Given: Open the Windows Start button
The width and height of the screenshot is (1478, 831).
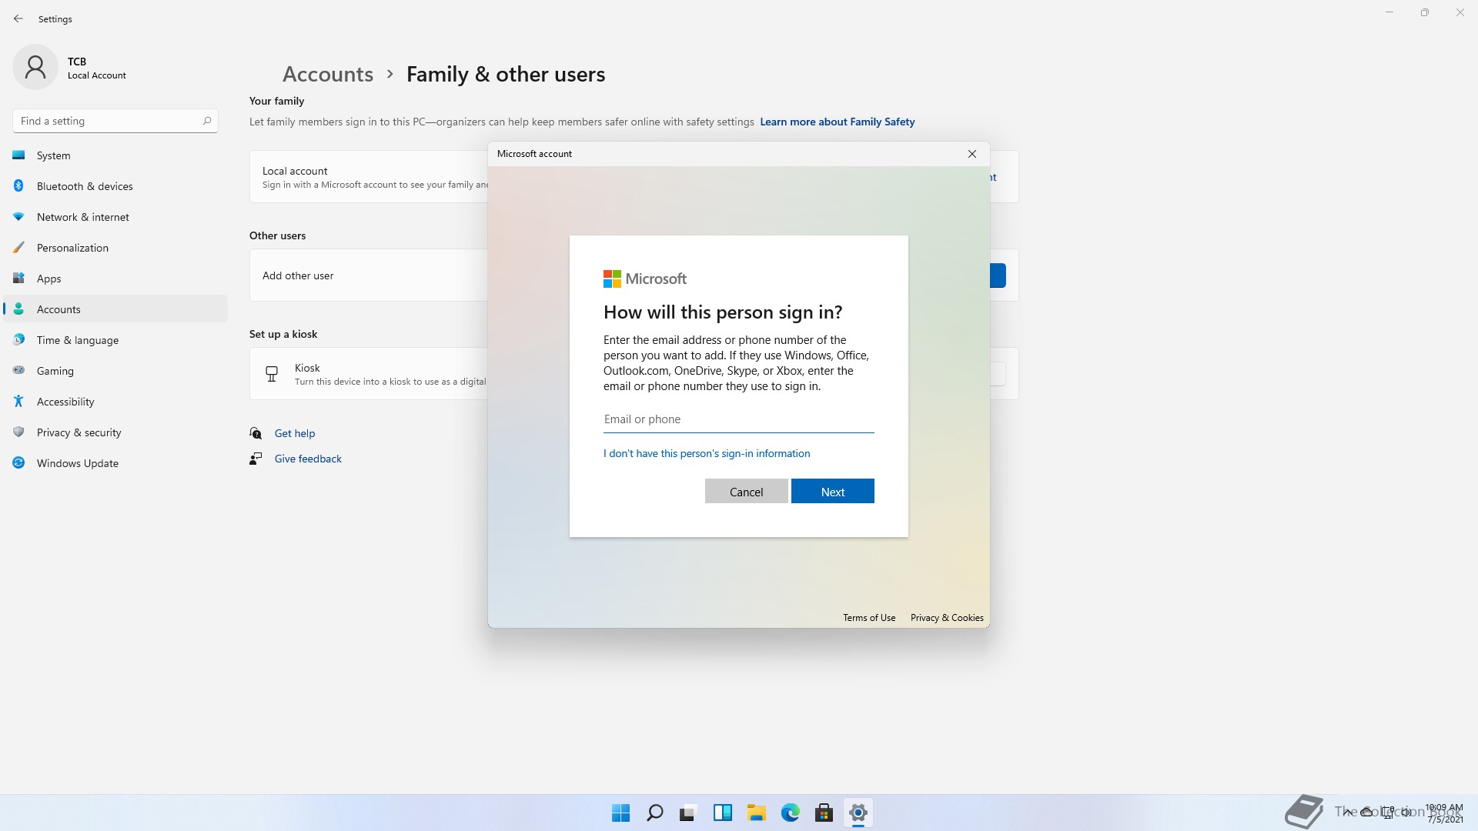Looking at the screenshot, I should coord(620,813).
